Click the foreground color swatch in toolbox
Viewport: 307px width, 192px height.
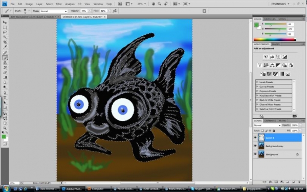(4, 137)
